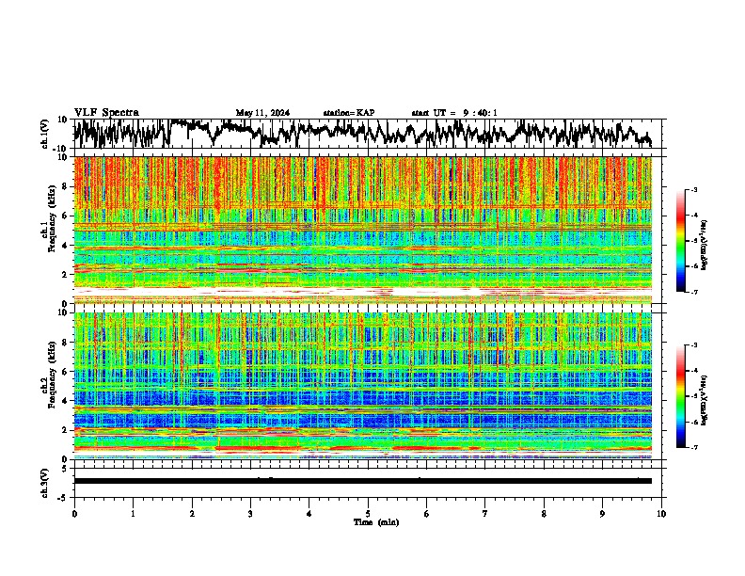Click the date 'May 11, 2024'

tap(262, 113)
